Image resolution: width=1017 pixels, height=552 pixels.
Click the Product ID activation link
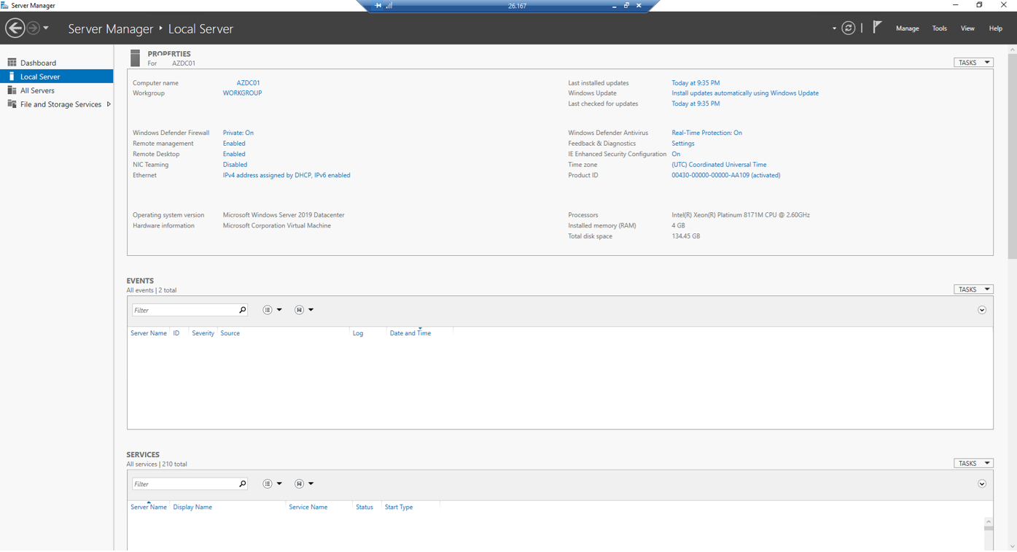[x=726, y=175]
